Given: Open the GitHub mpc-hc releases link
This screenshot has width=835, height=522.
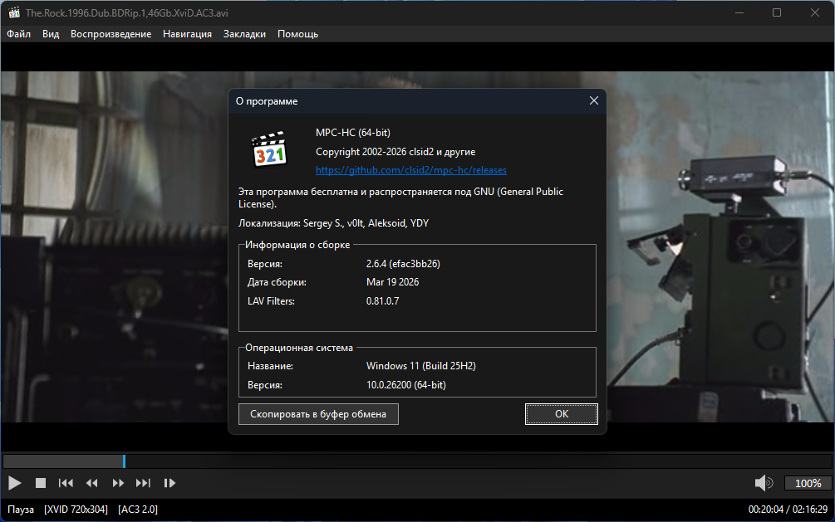Looking at the screenshot, I should [x=410, y=170].
